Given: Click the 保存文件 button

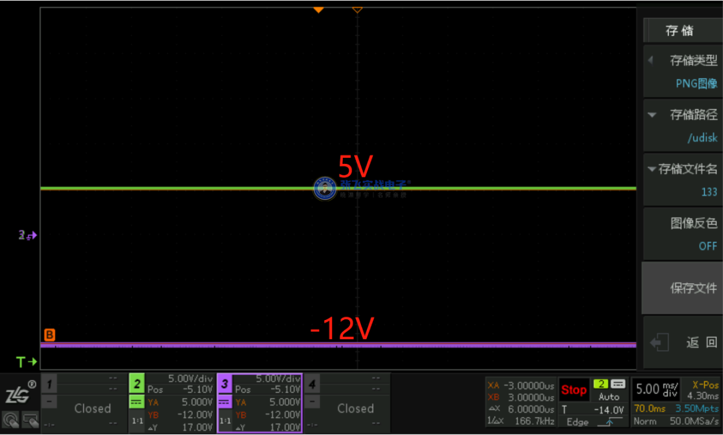Looking at the screenshot, I should (x=681, y=288).
